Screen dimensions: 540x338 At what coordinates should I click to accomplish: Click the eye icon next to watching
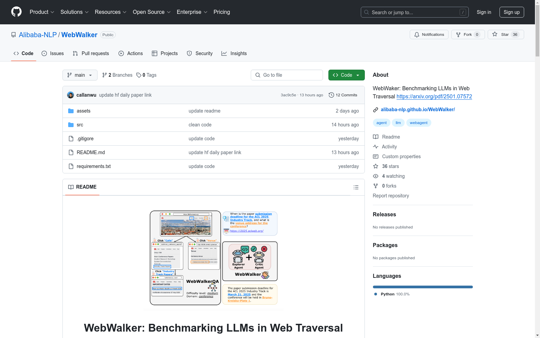pyautogui.click(x=376, y=176)
